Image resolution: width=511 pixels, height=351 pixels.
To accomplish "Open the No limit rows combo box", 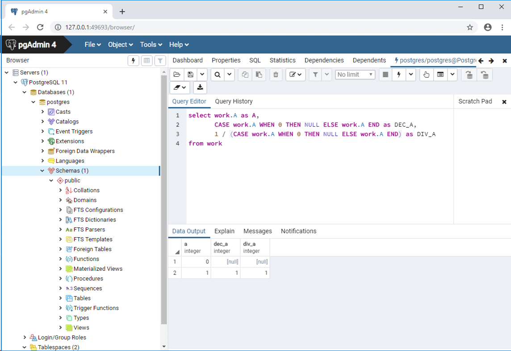I will (355, 74).
